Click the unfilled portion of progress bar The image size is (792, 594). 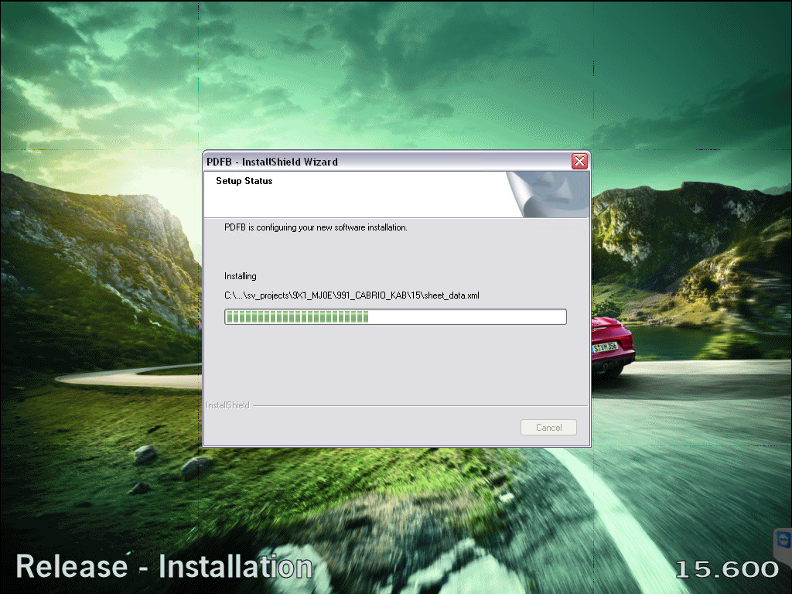[x=466, y=317]
